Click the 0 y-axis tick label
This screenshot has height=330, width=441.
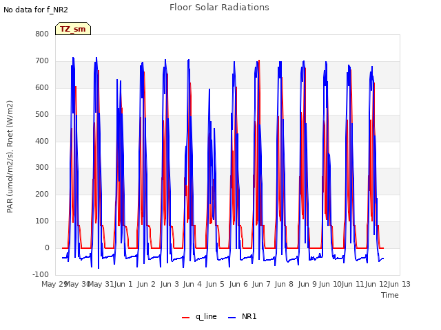coord(47,247)
